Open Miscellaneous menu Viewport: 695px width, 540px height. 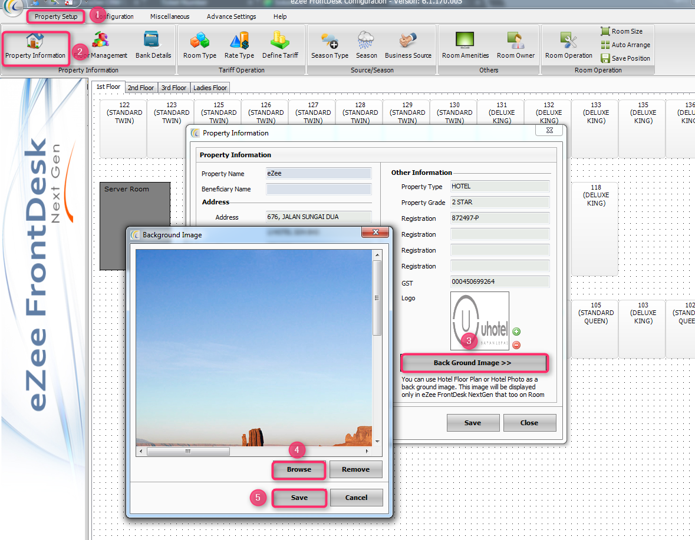point(170,16)
